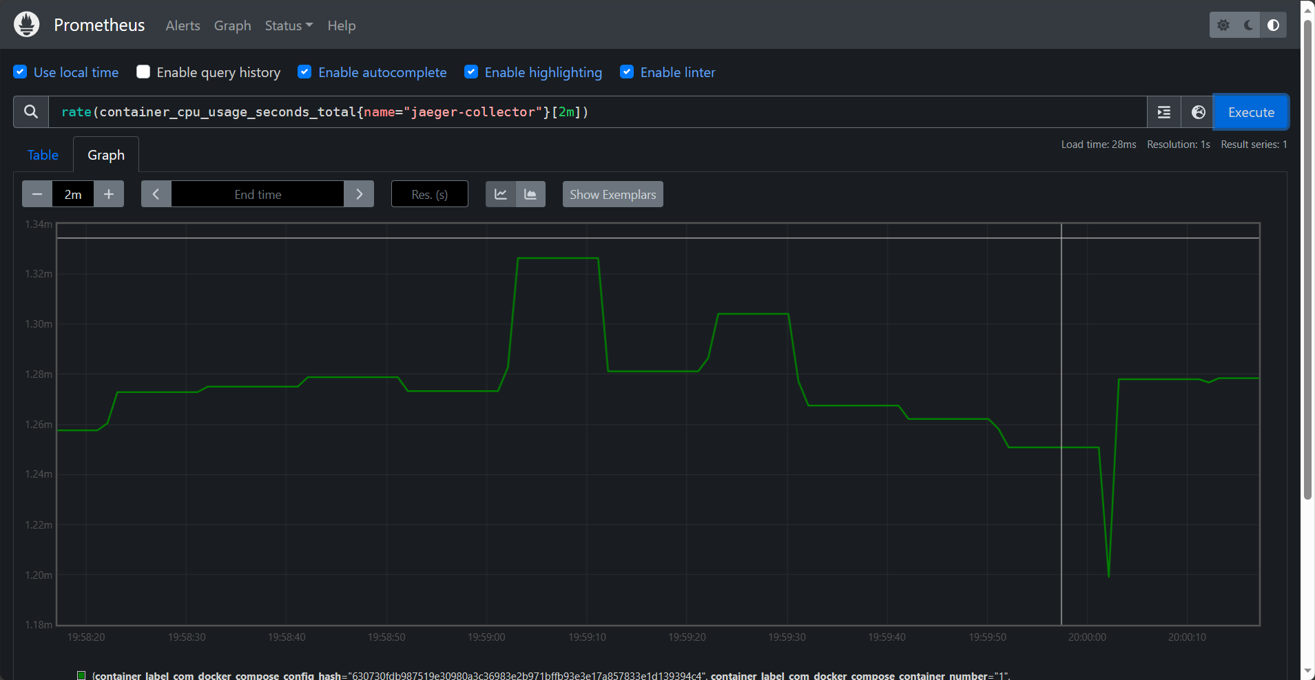Image resolution: width=1315 pixels, height=680 pixels.
Task: Toggle the green series legend swatch
Action: (81, 676)
